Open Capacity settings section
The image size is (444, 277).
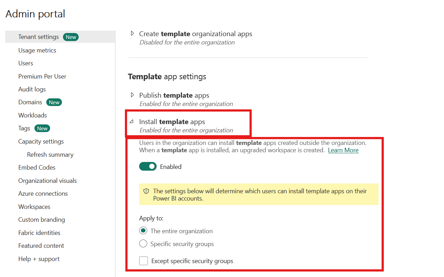coord(41,141)
